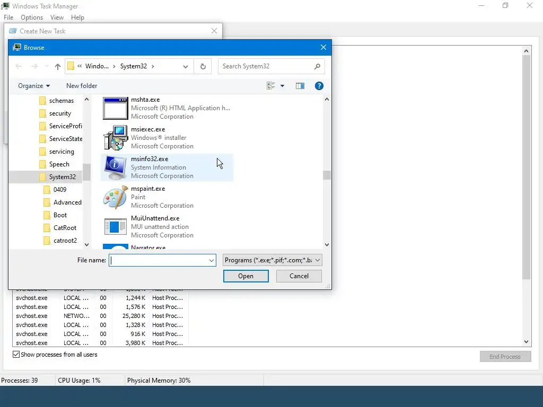The height and width of the screenshot is (407, 543).
Task: Click the address bar folder icon
Action: point(71,66)
